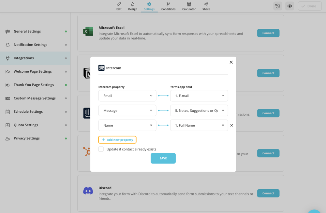Open the Calculator tool
326x213 pixels.
pyautogui.click(x=189, y=6)
